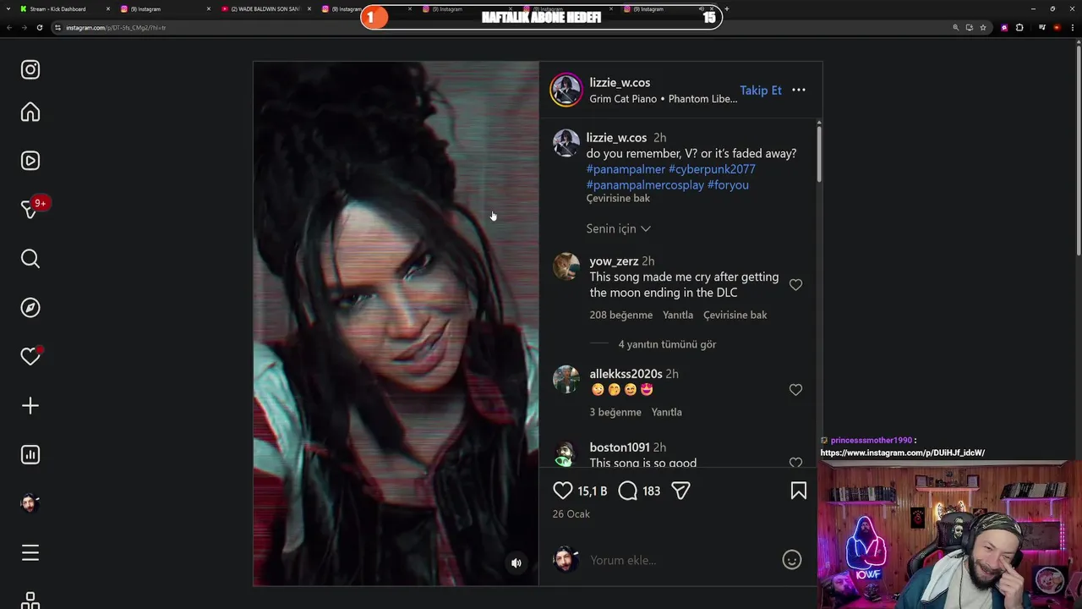Save post with bookmark icon
Viewport: 1082px width, 609px height.
(799, 491)
